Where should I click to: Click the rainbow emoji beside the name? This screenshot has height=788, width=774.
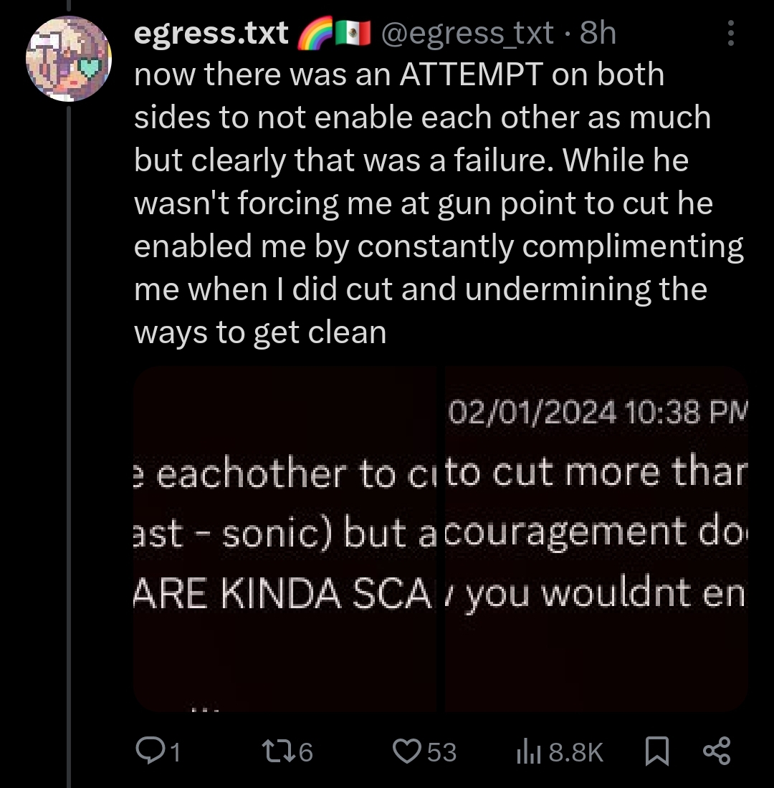point(314,33)
